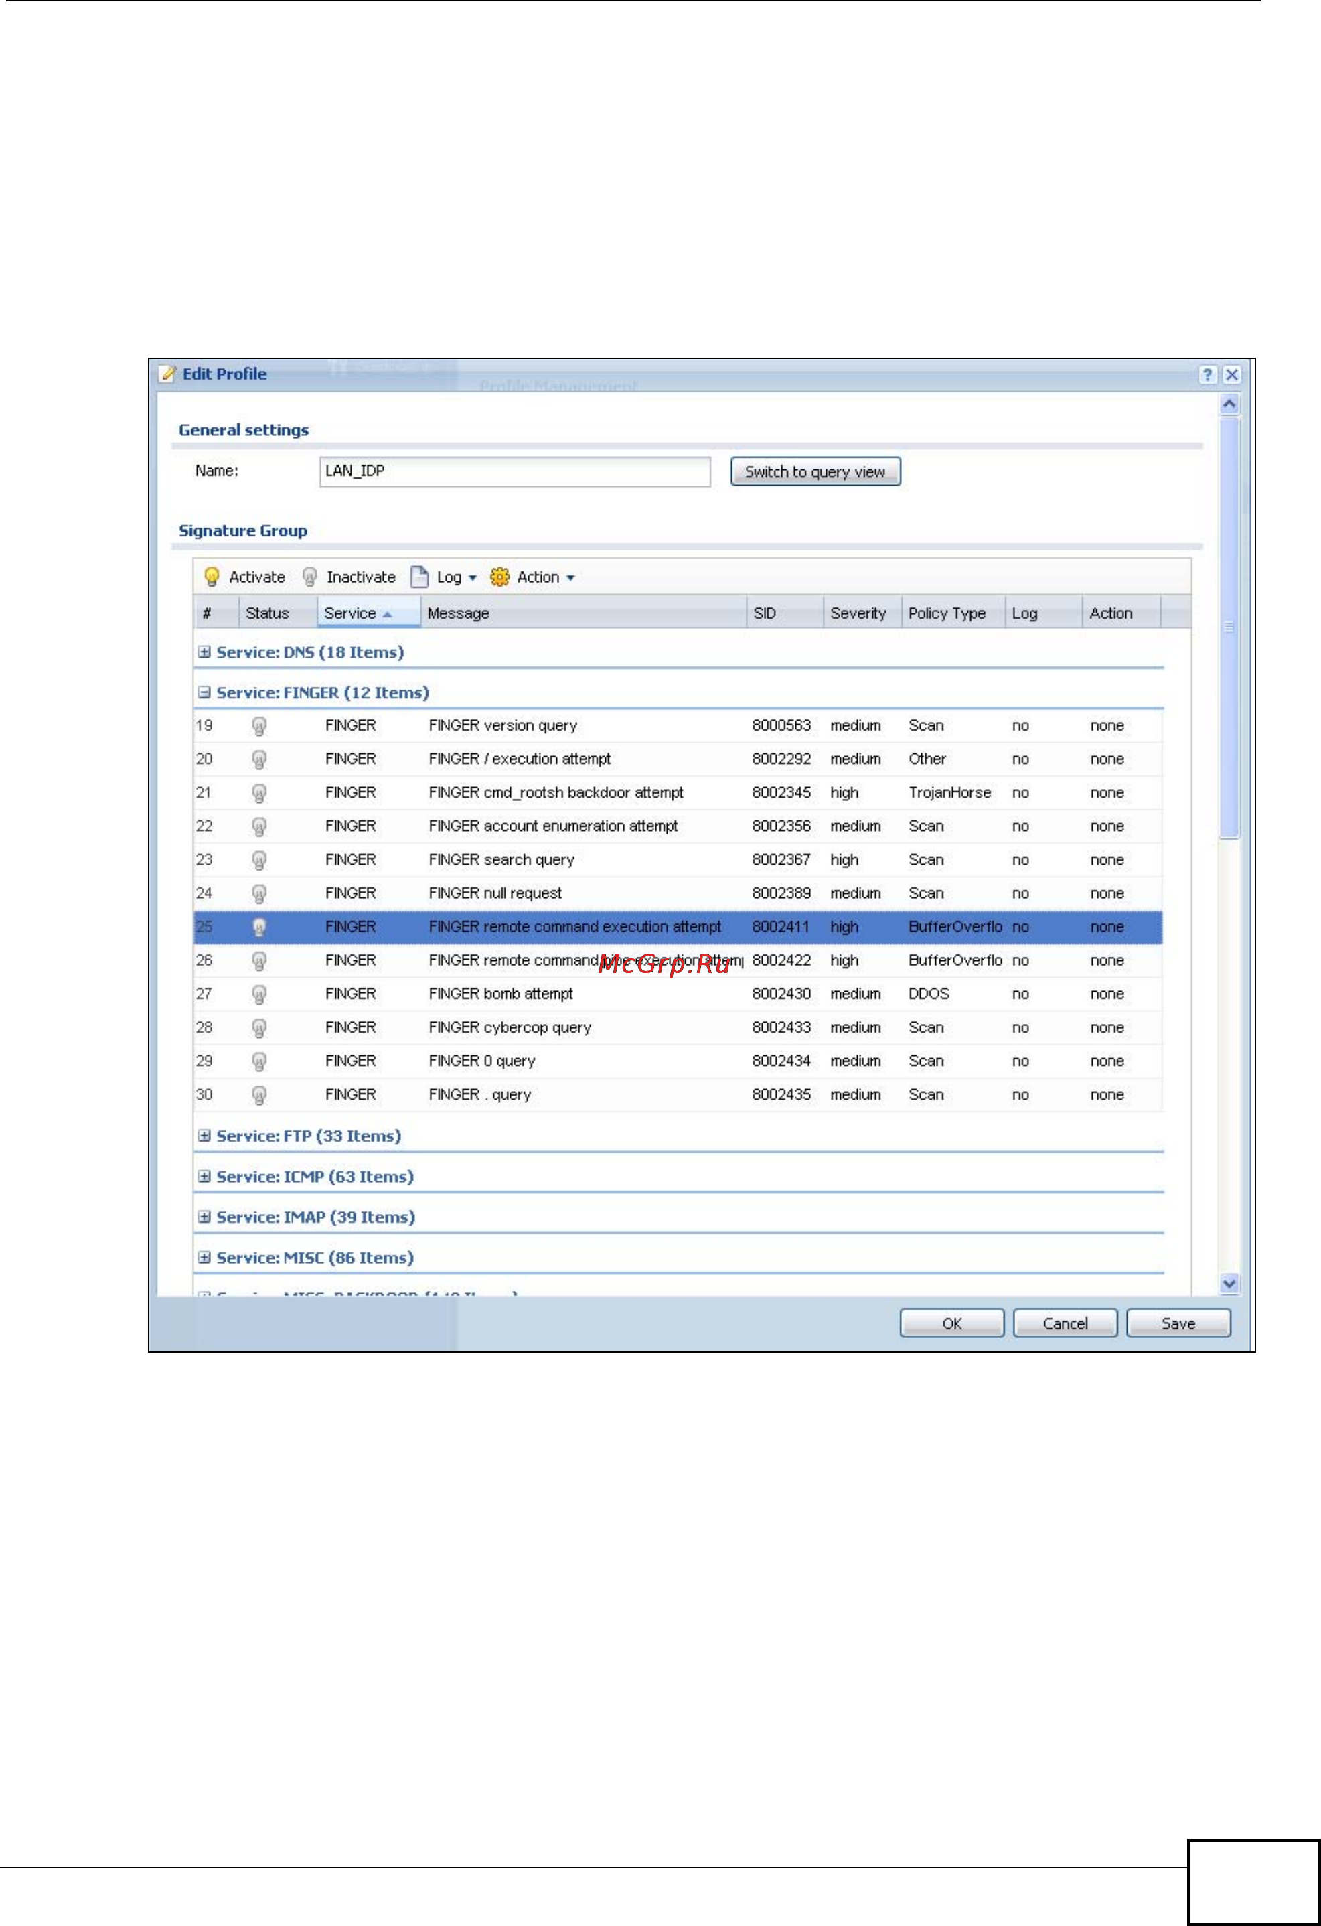1321x1926 pixels.
Task: Open the Action dropdown arrow
Action: 570,578
